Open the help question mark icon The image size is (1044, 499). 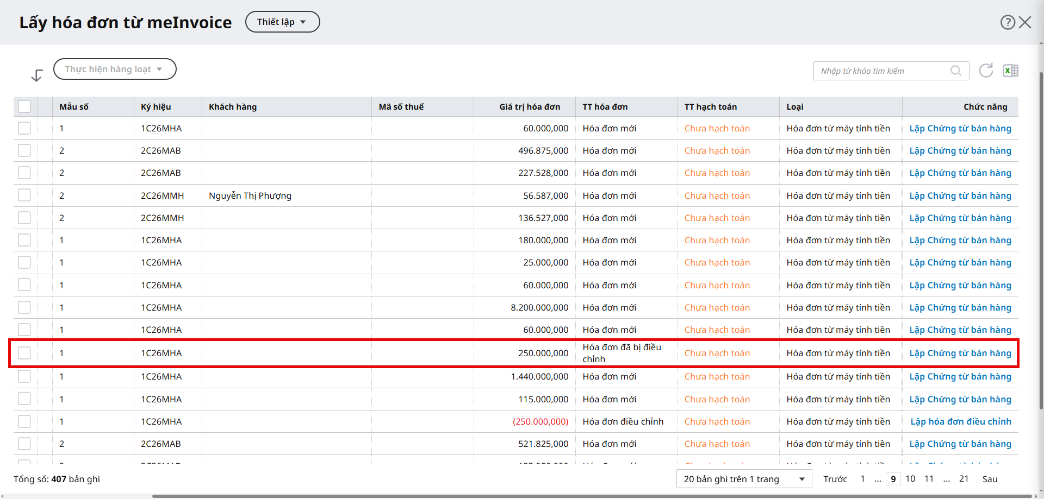(1008, 22)
